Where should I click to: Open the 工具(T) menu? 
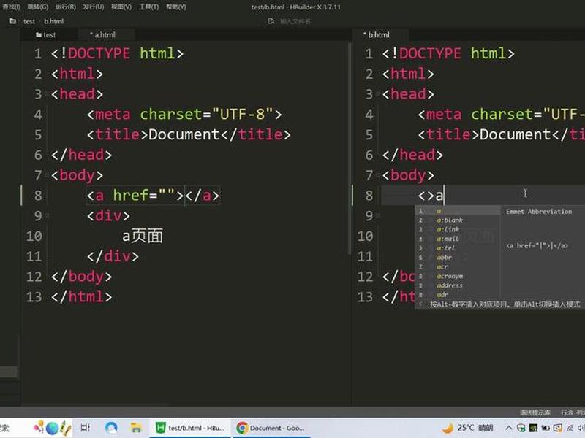148,7
